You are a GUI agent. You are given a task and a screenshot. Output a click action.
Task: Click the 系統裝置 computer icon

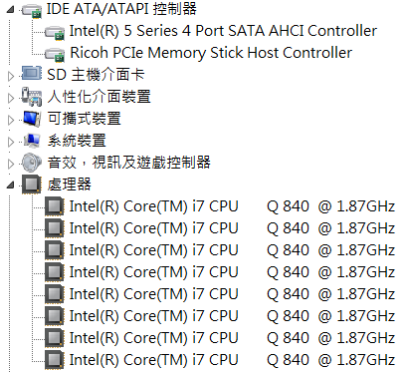32,141
